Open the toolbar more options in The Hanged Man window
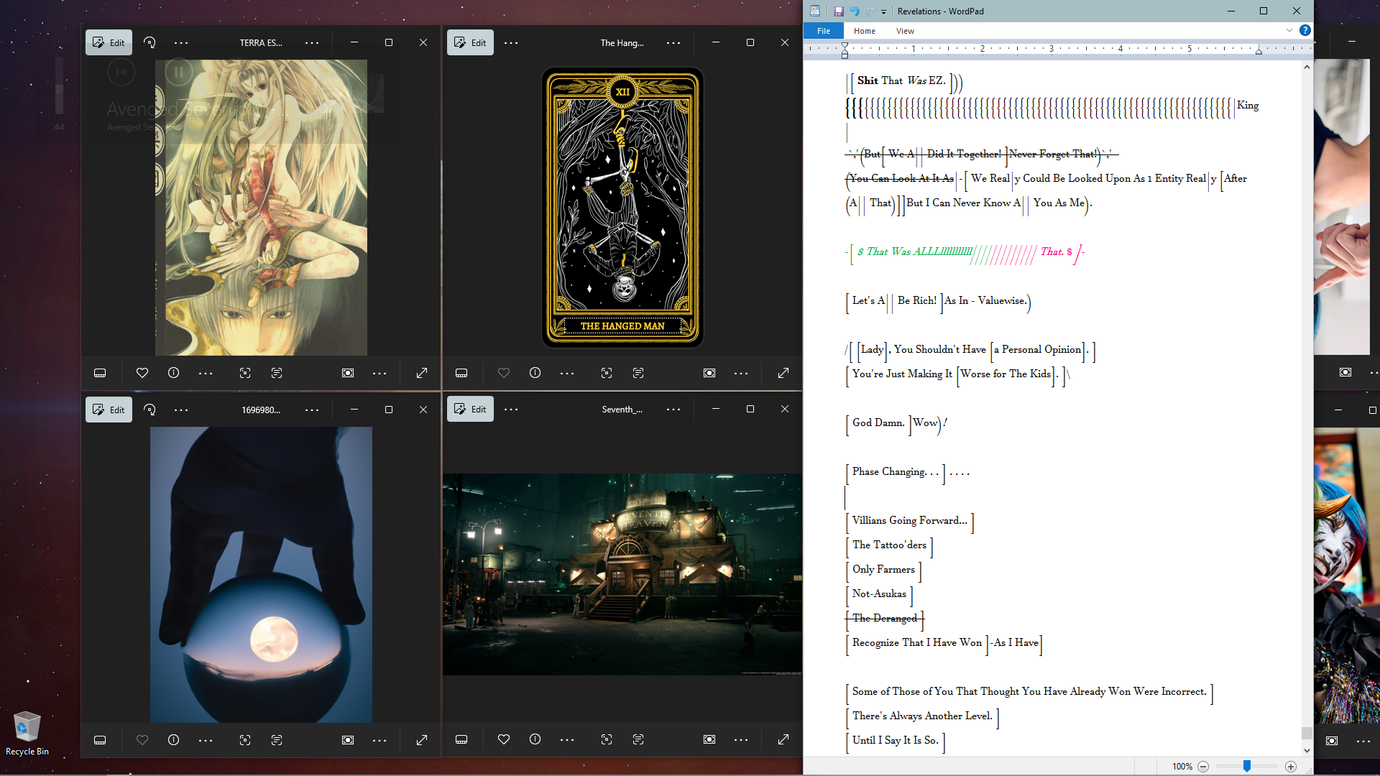The height and width of the screenshot is (776, 1380). tap(511, 43)
